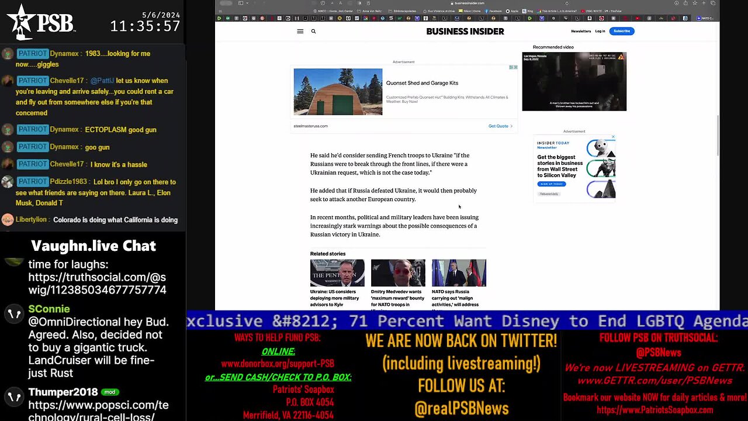Click the truthsocial.com link in Vaughn.live chat
This screenshot has height=421, width=748.
98,284
